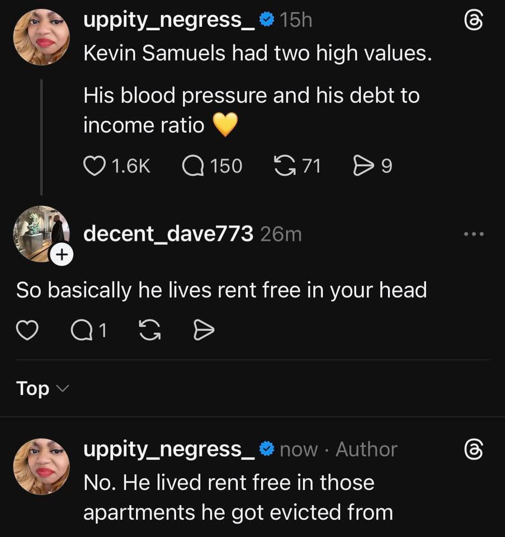Repost decent_dave773's reply
505x537 pixels.
147,331
